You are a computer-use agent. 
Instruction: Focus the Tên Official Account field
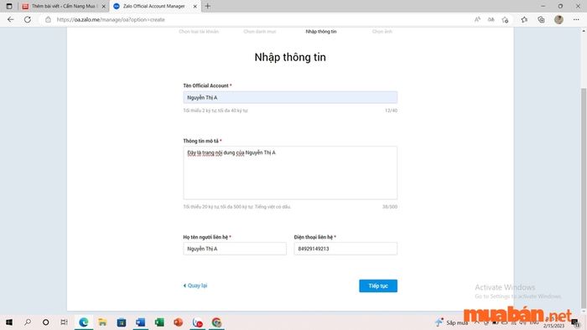click(x=290, y=97)
